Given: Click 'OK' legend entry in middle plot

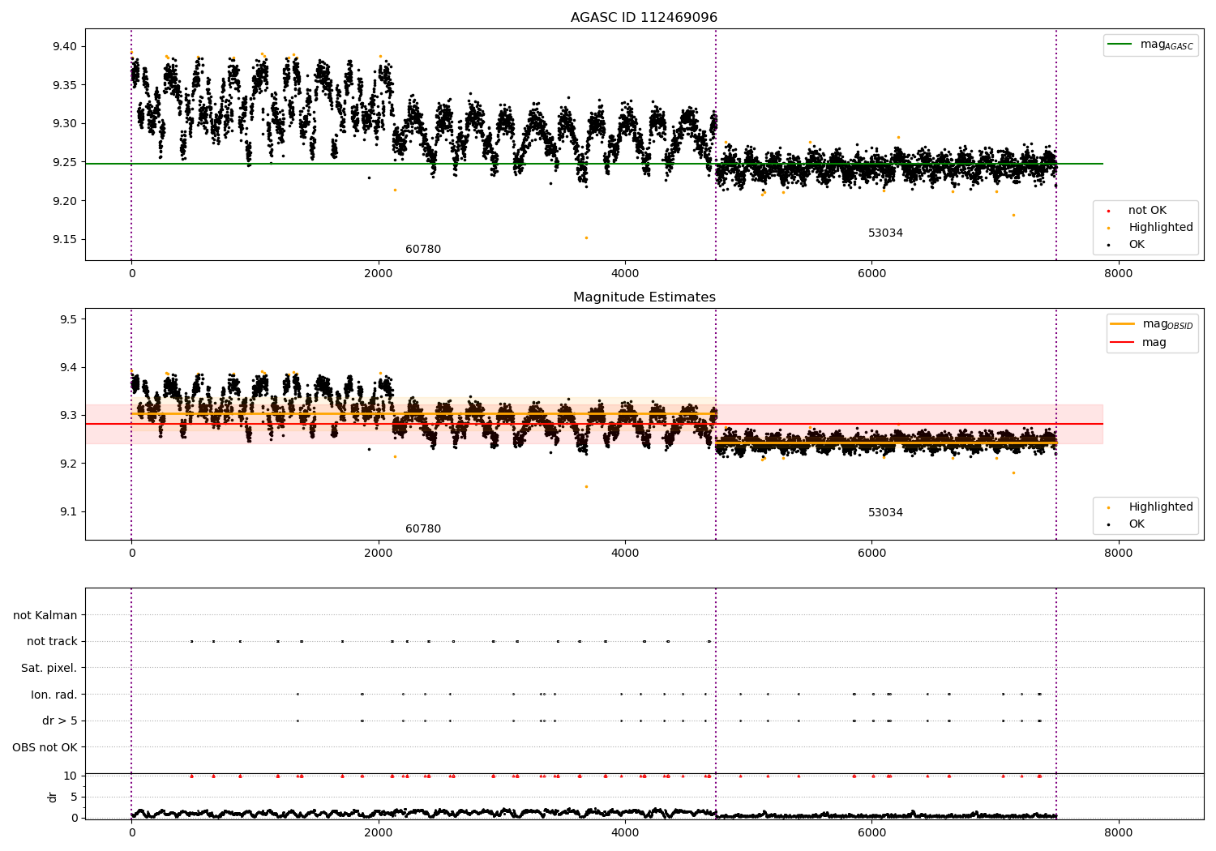Looking at the screenshot, I should (1126, 524).
